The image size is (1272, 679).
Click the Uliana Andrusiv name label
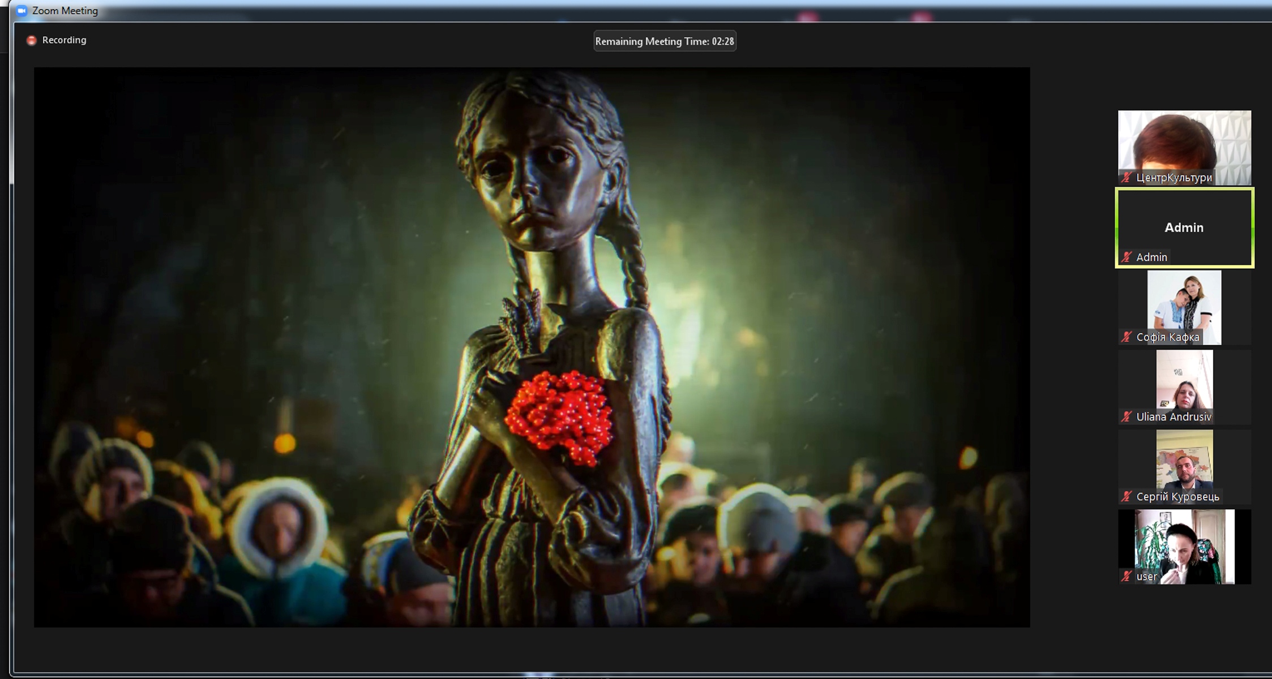point(1174,417)
